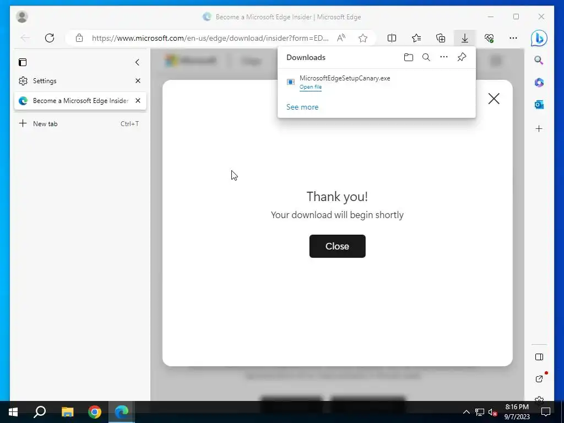This screenshot has width=564, height=423.
Task: Open more options in Downloads panel
Action: (444, 57)
